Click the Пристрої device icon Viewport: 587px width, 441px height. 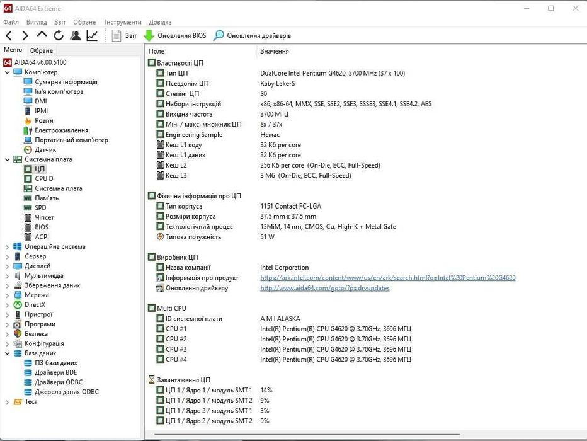tap(18, 314)
